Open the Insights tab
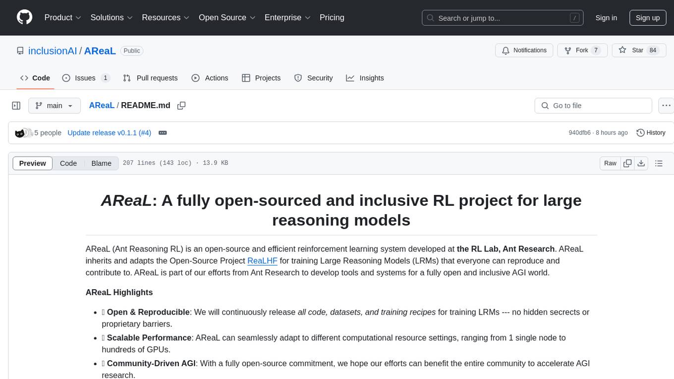The height and width of the screenshot is (379, 674). coord(365,78)
